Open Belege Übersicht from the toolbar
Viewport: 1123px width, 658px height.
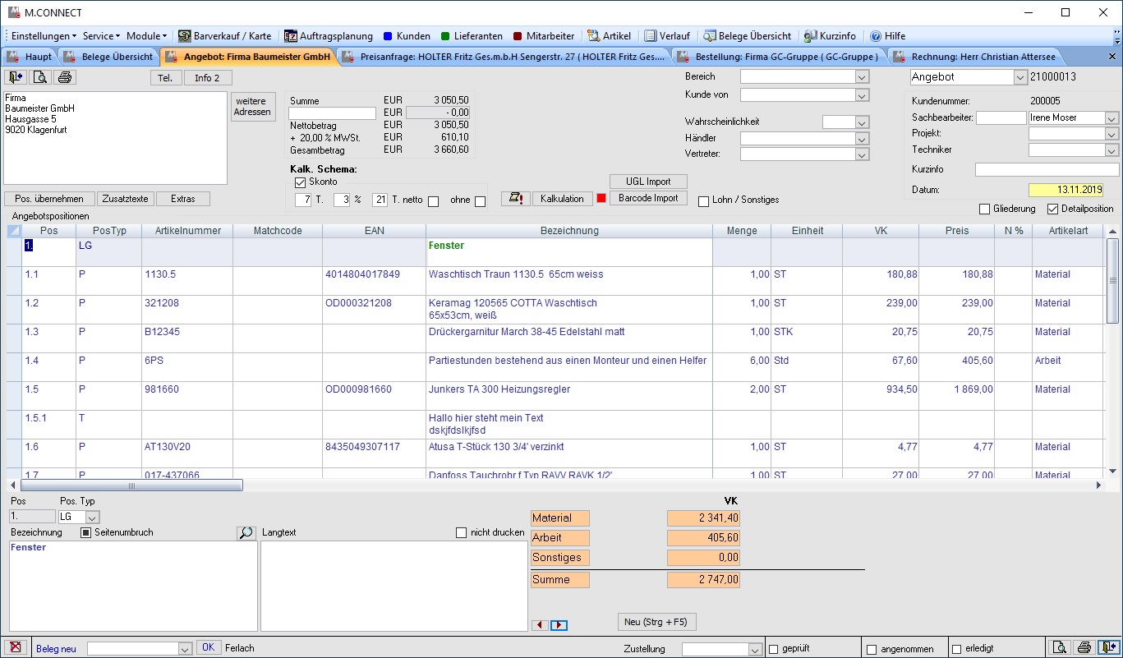pos(747,36)
